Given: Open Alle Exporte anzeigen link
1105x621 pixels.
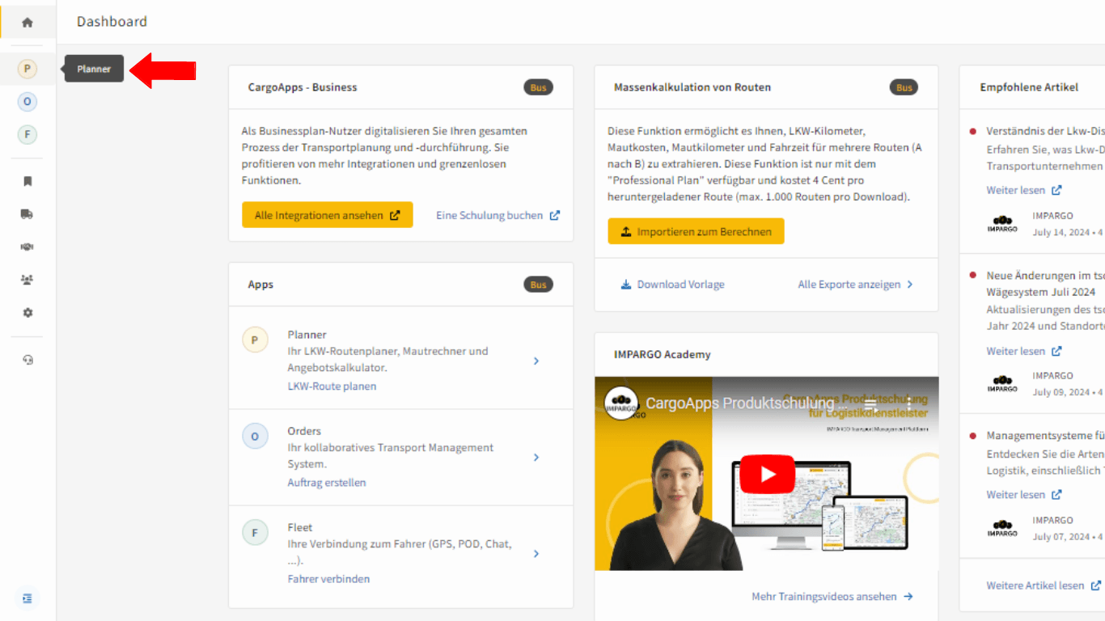Looking at the screenshot, I should pos(856,285).
